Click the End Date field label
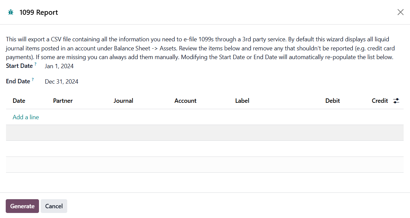 18,81
